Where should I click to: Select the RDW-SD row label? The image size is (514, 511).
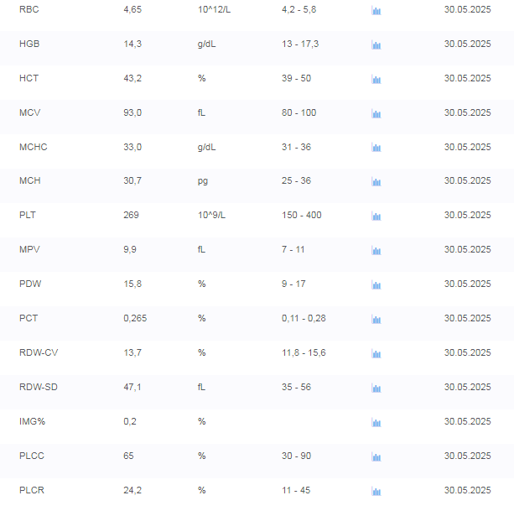pos(39,387)
